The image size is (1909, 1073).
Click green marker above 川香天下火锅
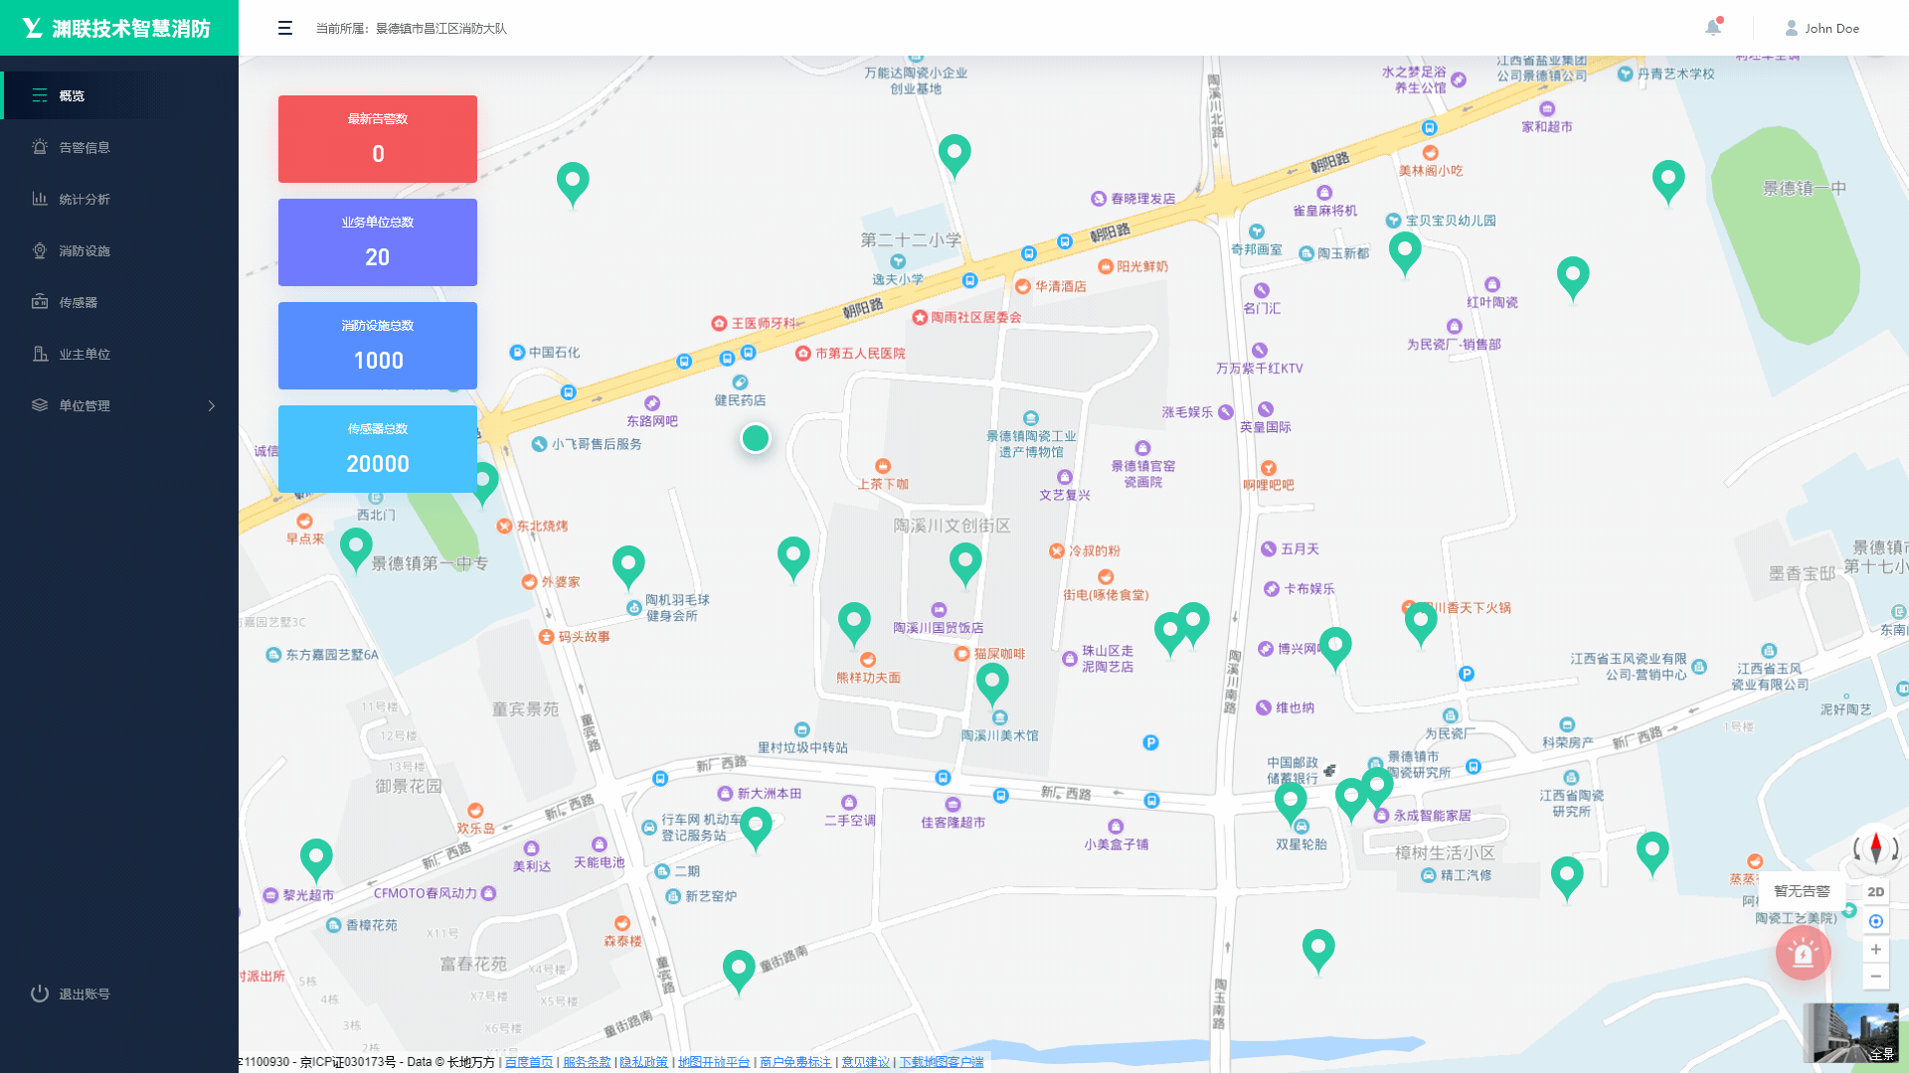coord(1421,625)
